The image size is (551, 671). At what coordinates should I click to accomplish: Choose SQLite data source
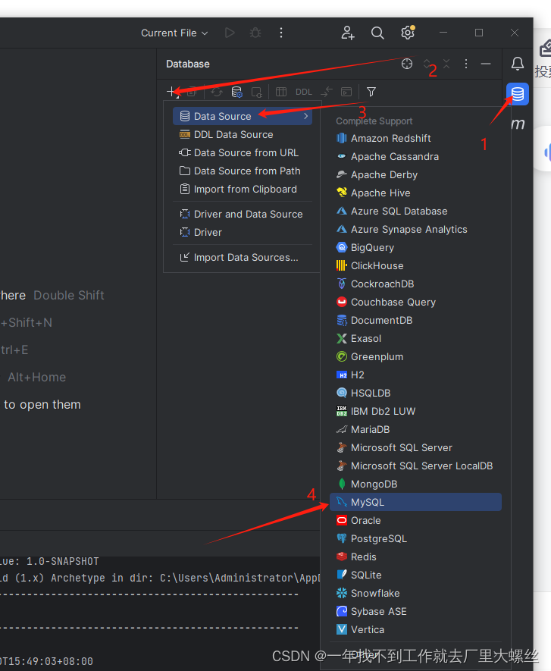coord(415,575)
